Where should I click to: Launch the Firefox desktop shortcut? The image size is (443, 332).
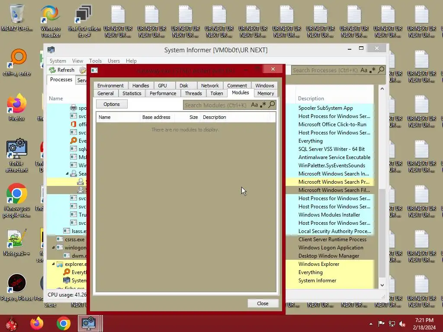(x=17, y=107)
